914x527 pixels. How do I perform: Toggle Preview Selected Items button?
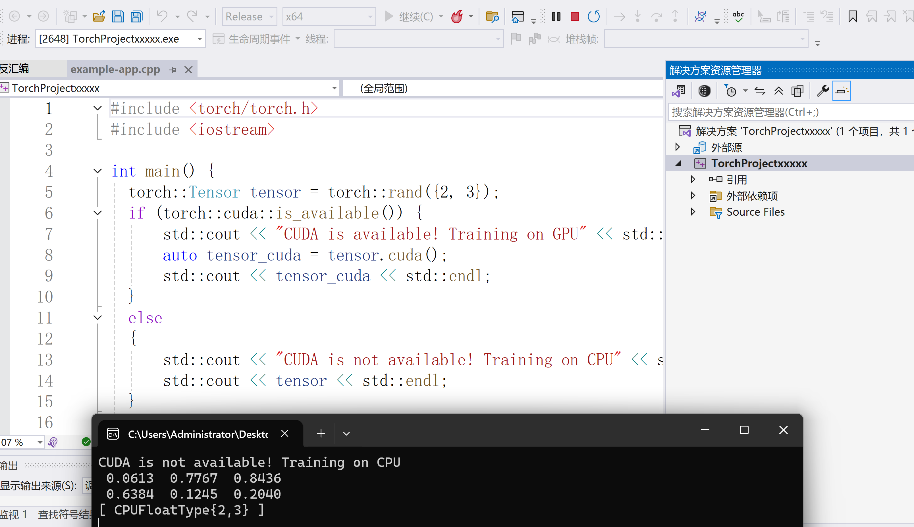(x=842, y=91)
